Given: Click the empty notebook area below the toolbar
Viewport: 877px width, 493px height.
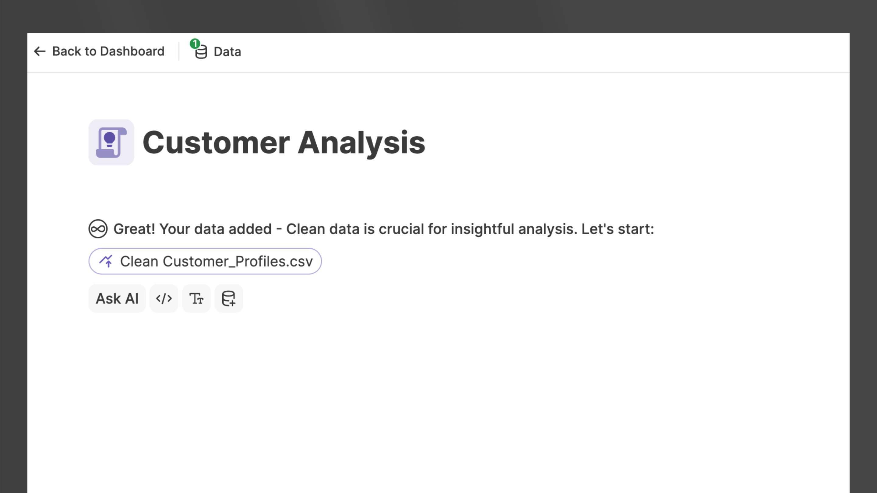Looking at the screenshot, I should tap(409, 391).
